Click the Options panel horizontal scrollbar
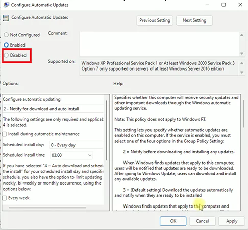The height and width of the screenshot is (230, 248). click(x=47, y=208)
